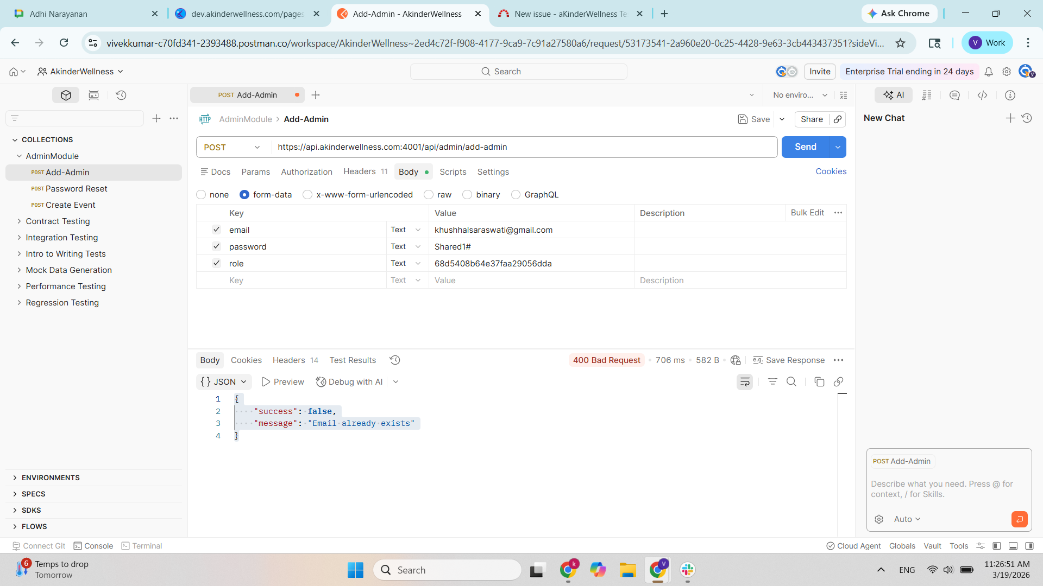Open the comments icon in right sidebar
This screenshot has width=1043, height=586.
pos(954,95)
